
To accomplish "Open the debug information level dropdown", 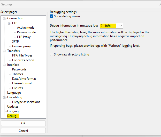I will (x=120, y=26).
